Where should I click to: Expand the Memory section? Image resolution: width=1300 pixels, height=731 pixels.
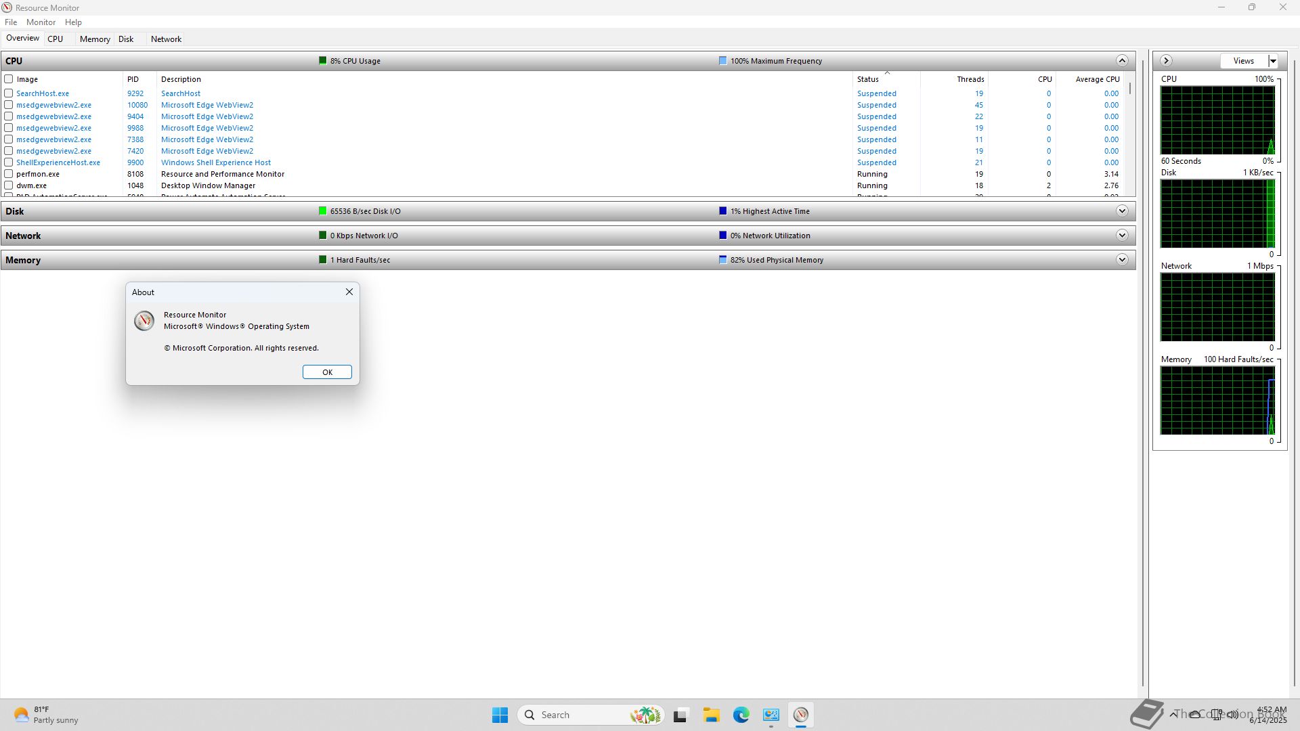click(1122, 260)
